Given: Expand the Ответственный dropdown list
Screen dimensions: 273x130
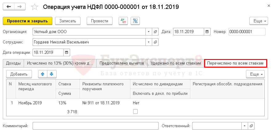Looking at the screenshot, I should [x=244, y=126].
